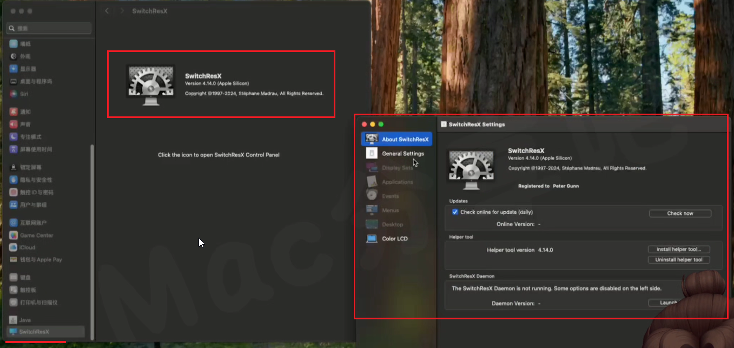The width and height of the screenshot is (734, 348).
Task: Minimize the SwitchResX Settings window
Action: click(373, 124)
